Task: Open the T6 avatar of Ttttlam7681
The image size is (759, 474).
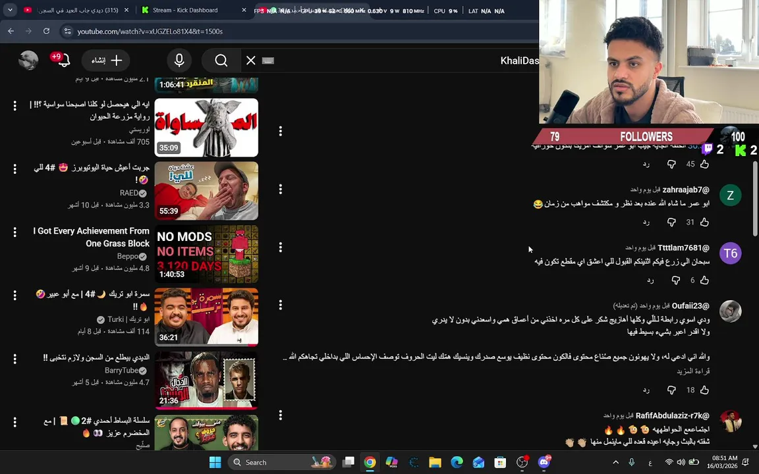Action: coord(730,253)
